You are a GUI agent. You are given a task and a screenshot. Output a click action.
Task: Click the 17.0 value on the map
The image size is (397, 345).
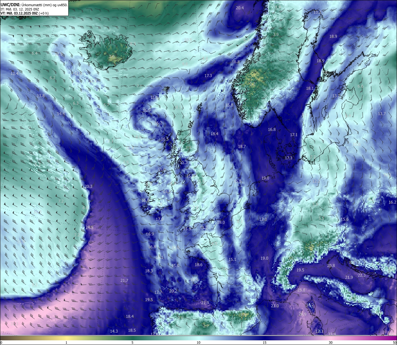click(159, 219)
